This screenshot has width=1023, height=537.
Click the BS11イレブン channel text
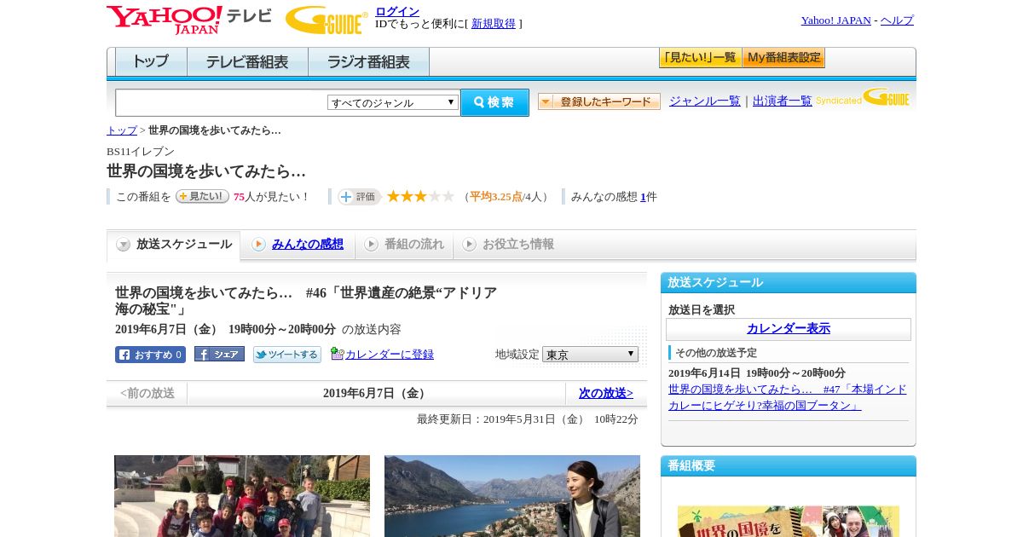(x=141, y=152)
